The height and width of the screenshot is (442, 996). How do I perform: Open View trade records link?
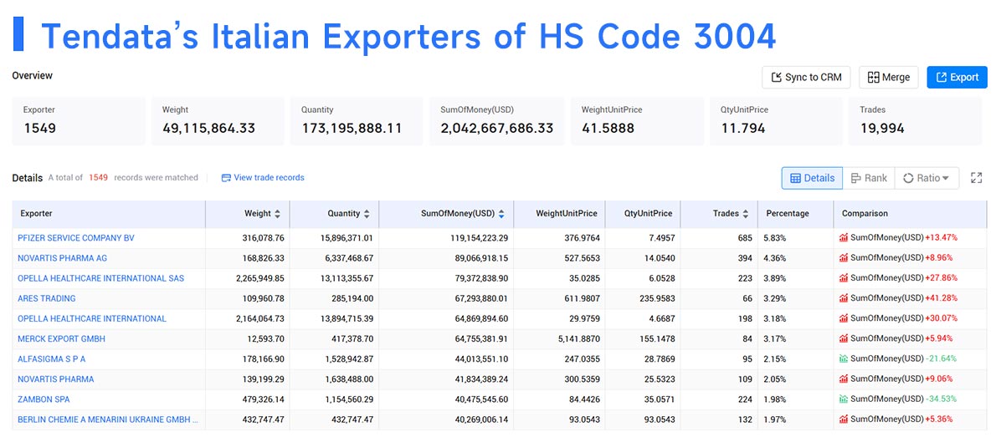tap(262, 178)
